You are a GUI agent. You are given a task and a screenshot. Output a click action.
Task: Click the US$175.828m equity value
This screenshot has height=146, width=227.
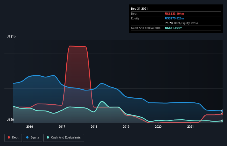(x=174, y=18)
